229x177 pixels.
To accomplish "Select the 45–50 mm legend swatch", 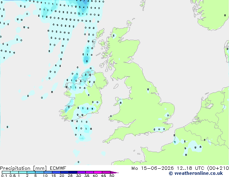I will click(106, 172).
